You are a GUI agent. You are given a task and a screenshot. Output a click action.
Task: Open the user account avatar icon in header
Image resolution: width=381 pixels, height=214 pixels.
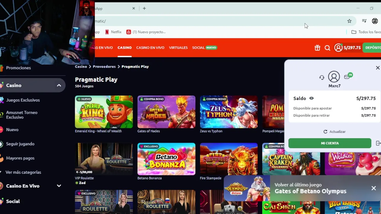pyautogui.click(x=338, y=48)
